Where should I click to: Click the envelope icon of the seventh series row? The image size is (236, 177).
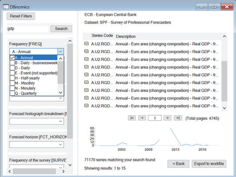[87, 90]
